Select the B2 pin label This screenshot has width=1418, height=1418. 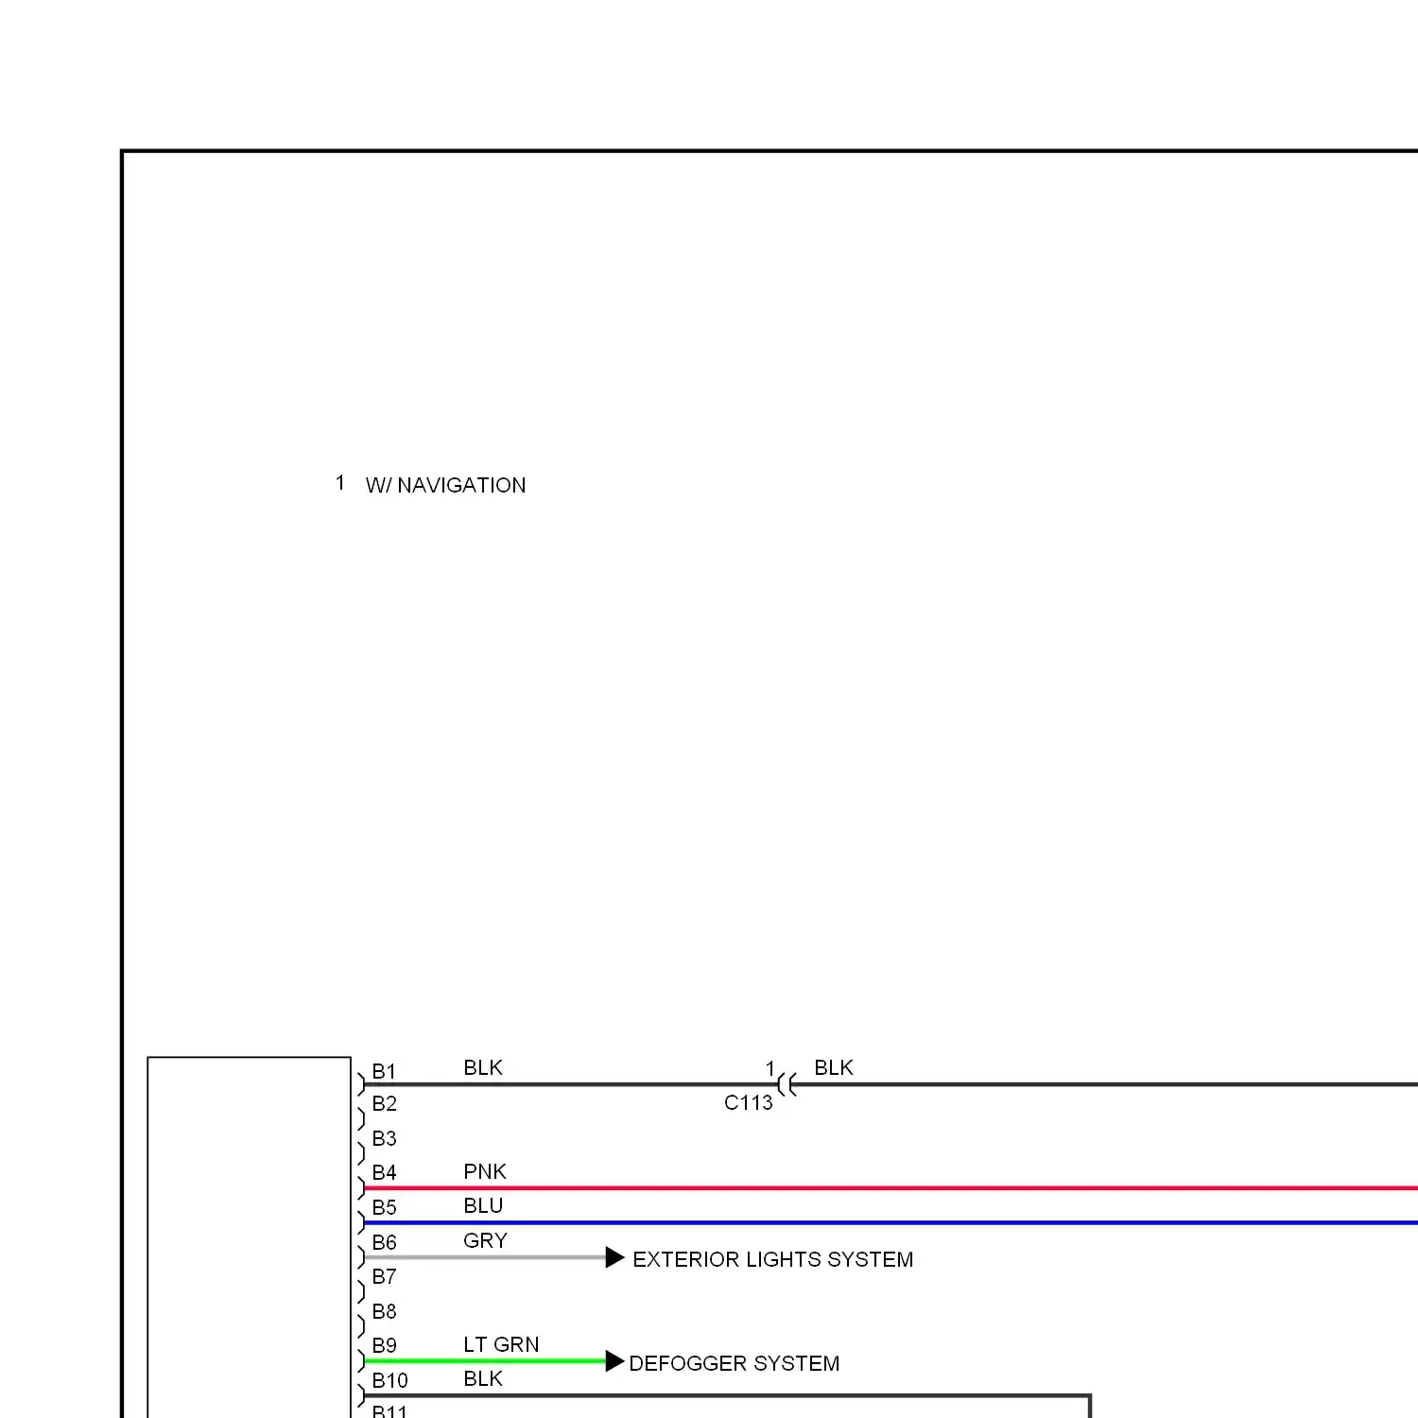pos(384,1103)
